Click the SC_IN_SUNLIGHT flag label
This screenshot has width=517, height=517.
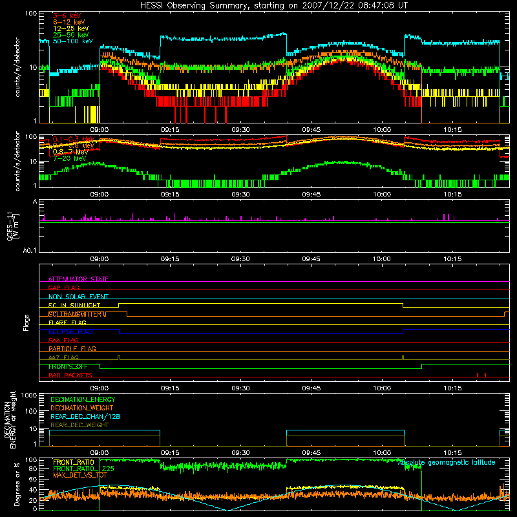74,305
